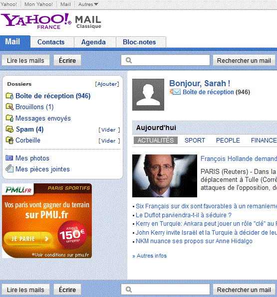Open the Autres dropdown menu

tap(88, 4)
